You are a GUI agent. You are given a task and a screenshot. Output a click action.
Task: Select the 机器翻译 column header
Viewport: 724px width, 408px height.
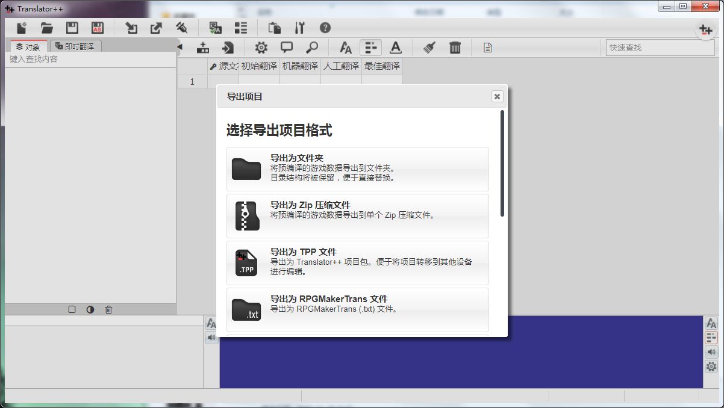(300, 66)
